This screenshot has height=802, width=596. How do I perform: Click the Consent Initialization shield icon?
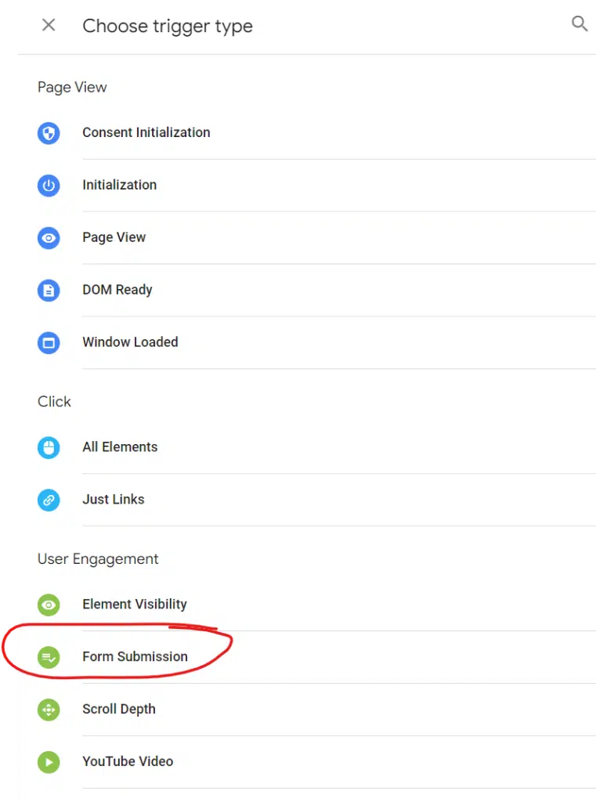pos(49,133)
